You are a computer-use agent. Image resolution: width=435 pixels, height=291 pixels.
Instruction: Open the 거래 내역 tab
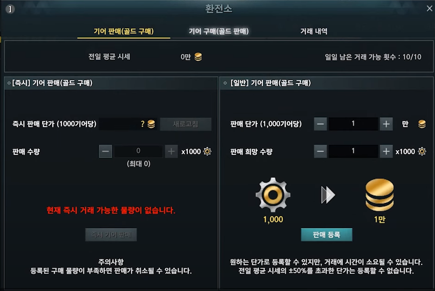tap(314, 32)
